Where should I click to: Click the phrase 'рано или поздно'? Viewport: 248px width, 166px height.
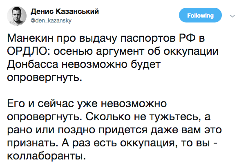tap(51, 130)
